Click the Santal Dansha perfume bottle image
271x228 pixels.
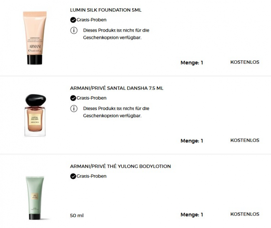[35, 115]
